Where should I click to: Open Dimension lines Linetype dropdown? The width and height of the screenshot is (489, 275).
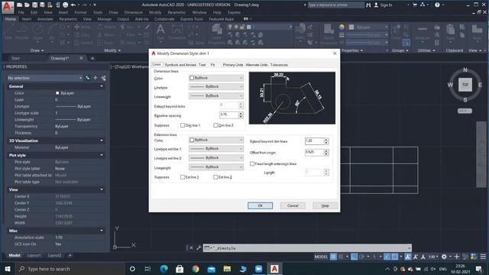click(x=216, y=86)
